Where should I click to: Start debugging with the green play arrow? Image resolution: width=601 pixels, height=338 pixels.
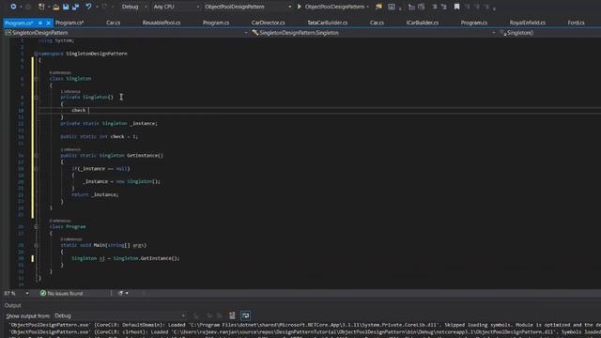pos(300,7)
